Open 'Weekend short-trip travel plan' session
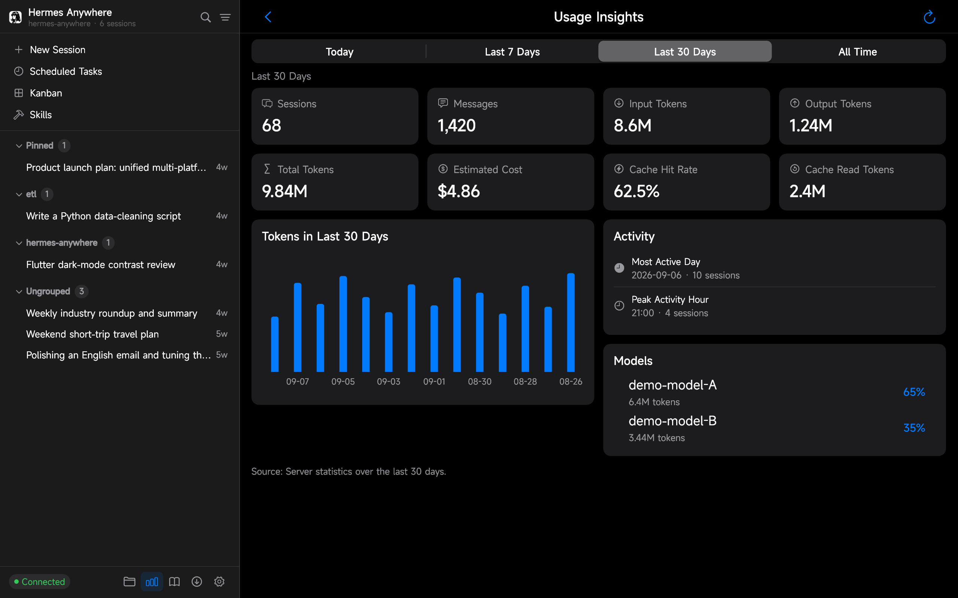Screen dimensions: 958x598 119,334
